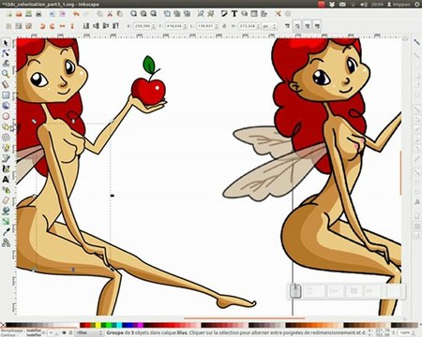Screen dimensions: 422x337
Task: Select the Bezier pen tool
Action: tap(6, 158)
